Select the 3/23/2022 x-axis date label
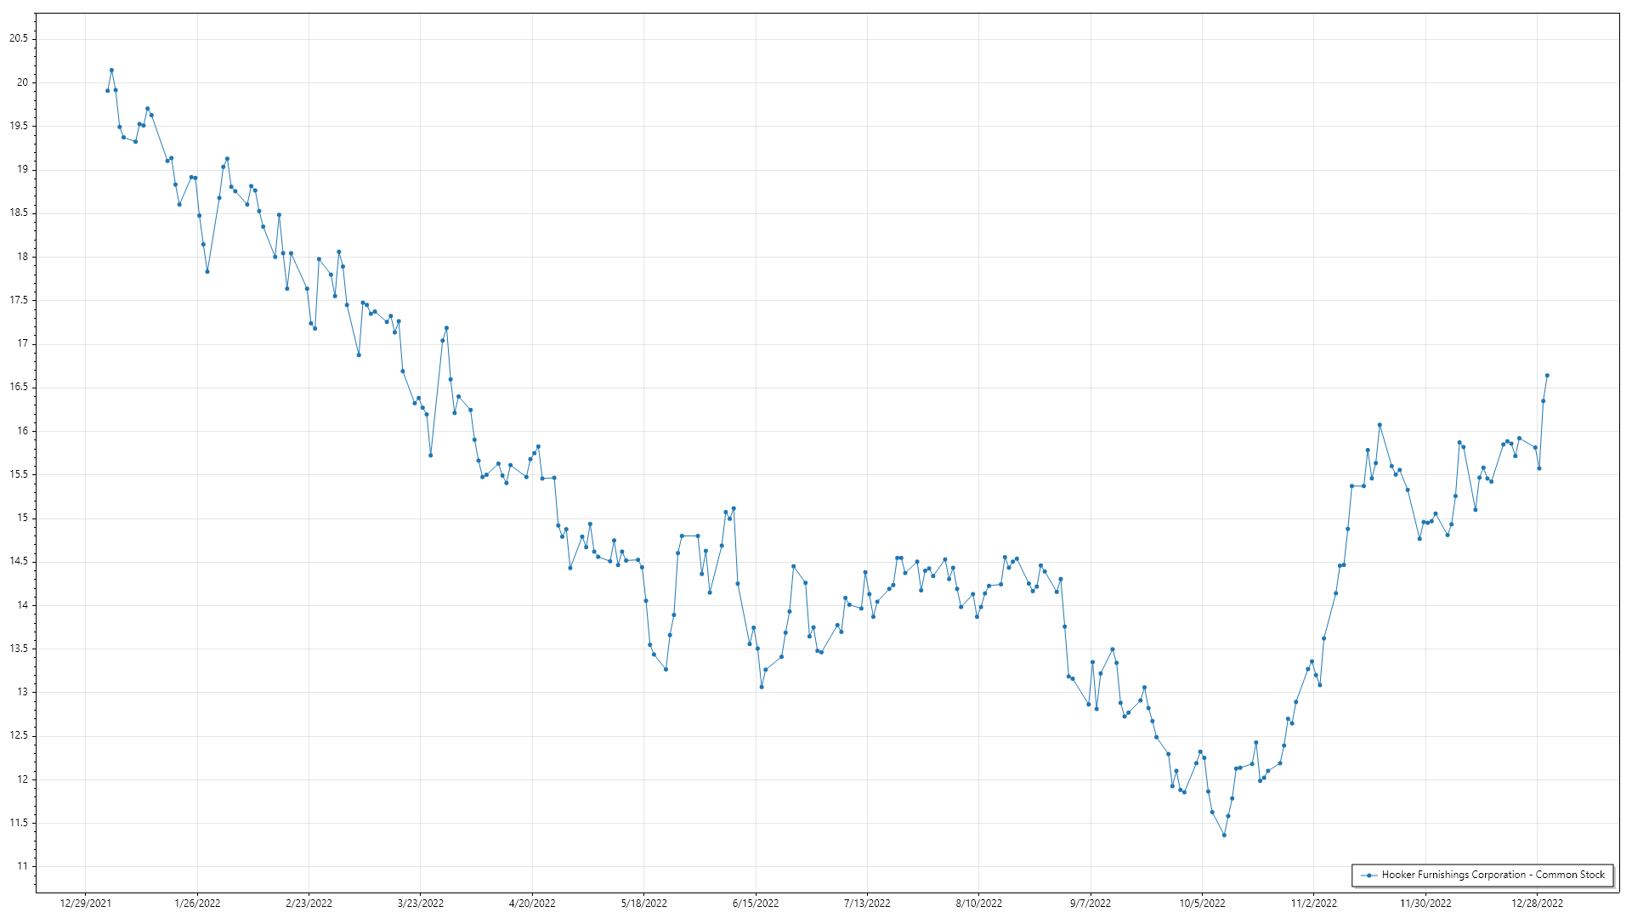The height and width of the screenshot is (918, 1632). (421, 903)
